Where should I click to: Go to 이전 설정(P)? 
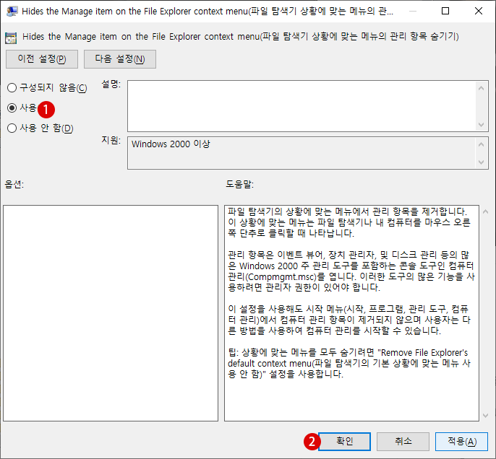coord(42,59)
